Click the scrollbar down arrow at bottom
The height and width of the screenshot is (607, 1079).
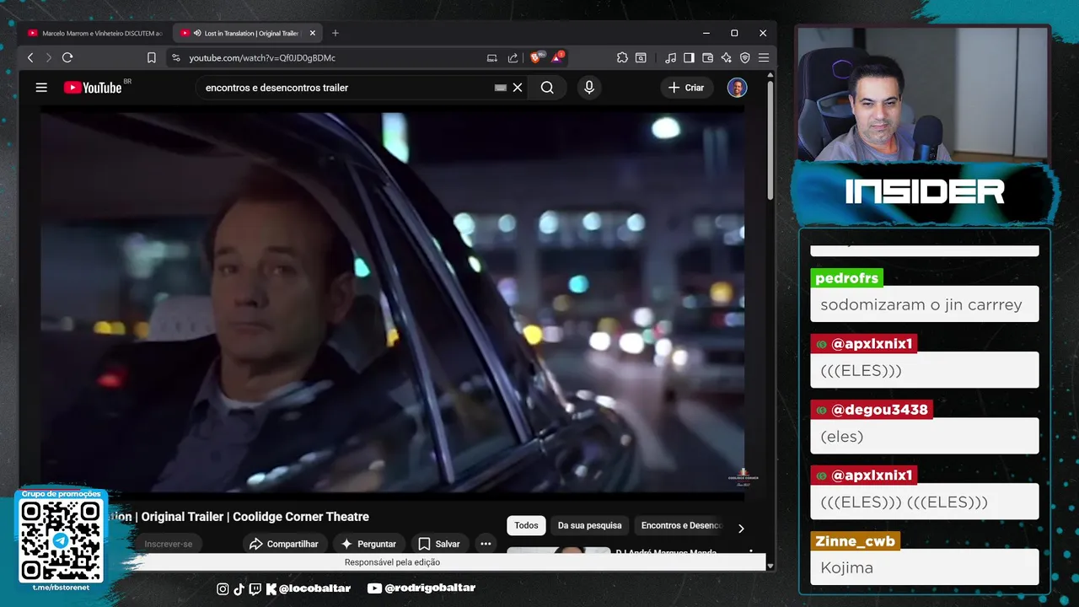point(770,566)
